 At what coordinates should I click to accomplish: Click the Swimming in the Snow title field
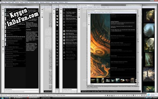point(70,90)
